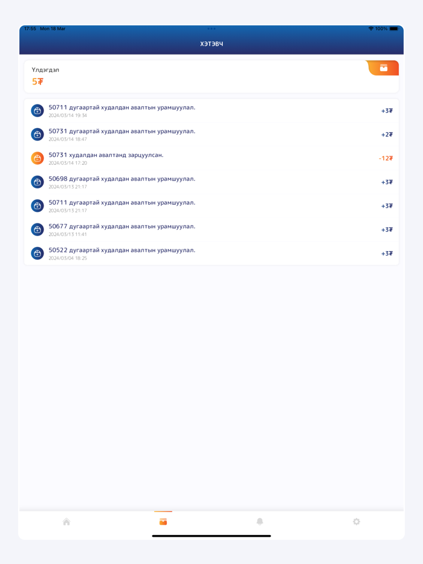Tap the wallet icon next to 50677 entry
This screenshot has height=564, width=423.
[37, 229]
